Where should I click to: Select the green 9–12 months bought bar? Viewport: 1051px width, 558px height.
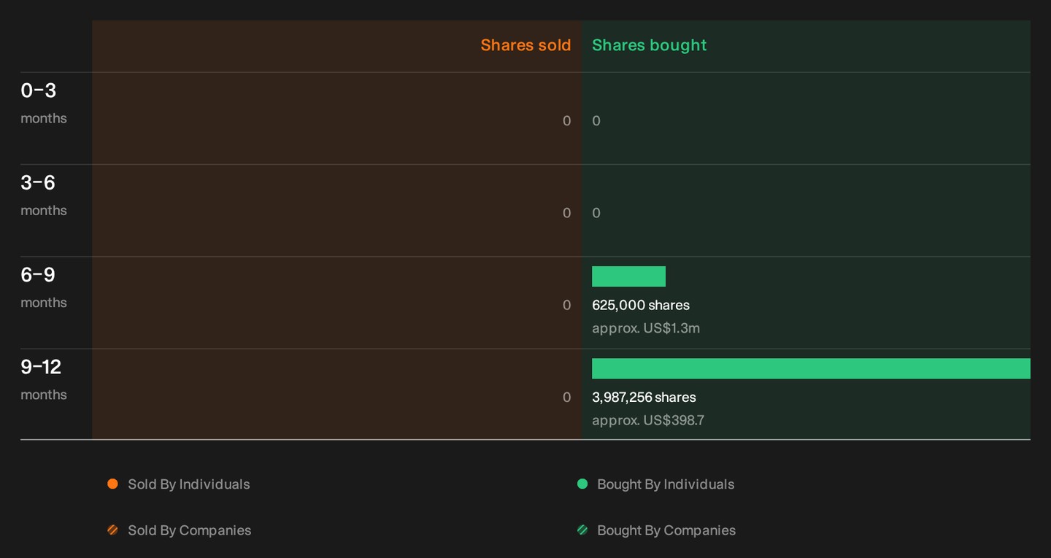[811, 368]
